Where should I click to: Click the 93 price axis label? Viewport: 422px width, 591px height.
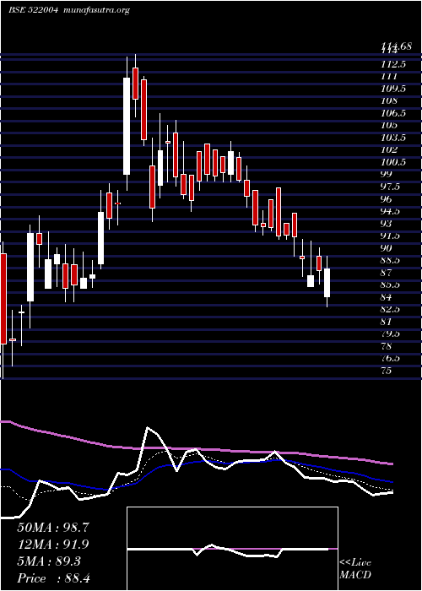pos(387,224)
